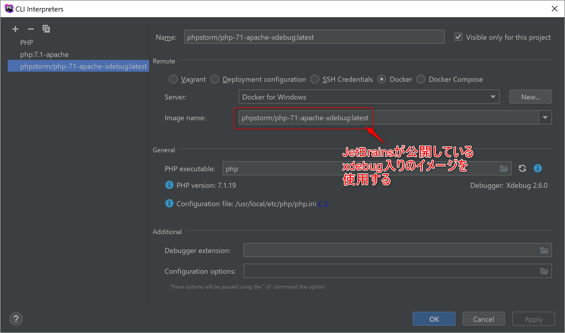Click the Apply button

534,319
